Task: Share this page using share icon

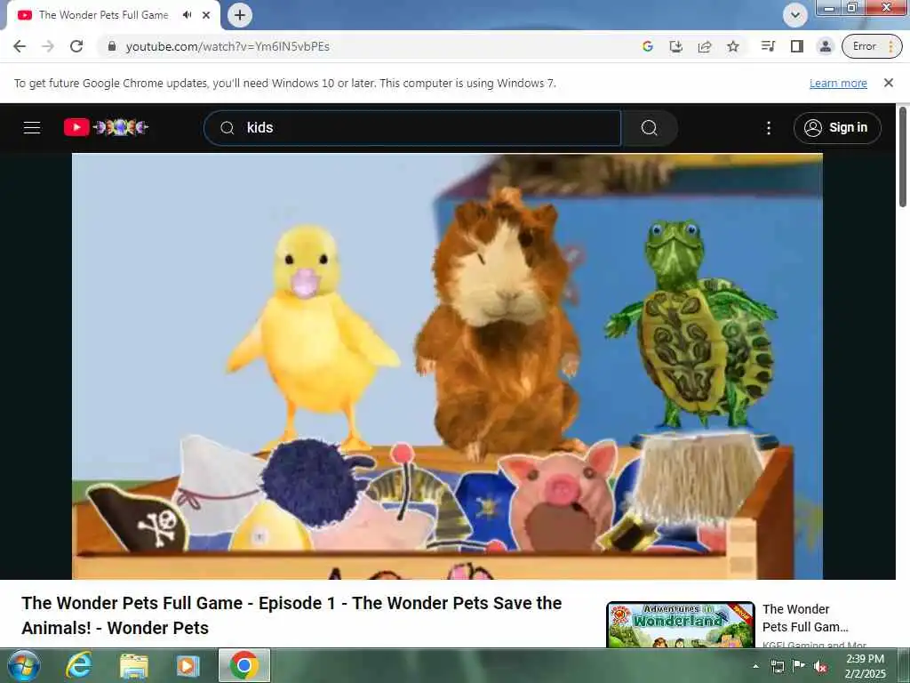Action: [x=705, y=46]
